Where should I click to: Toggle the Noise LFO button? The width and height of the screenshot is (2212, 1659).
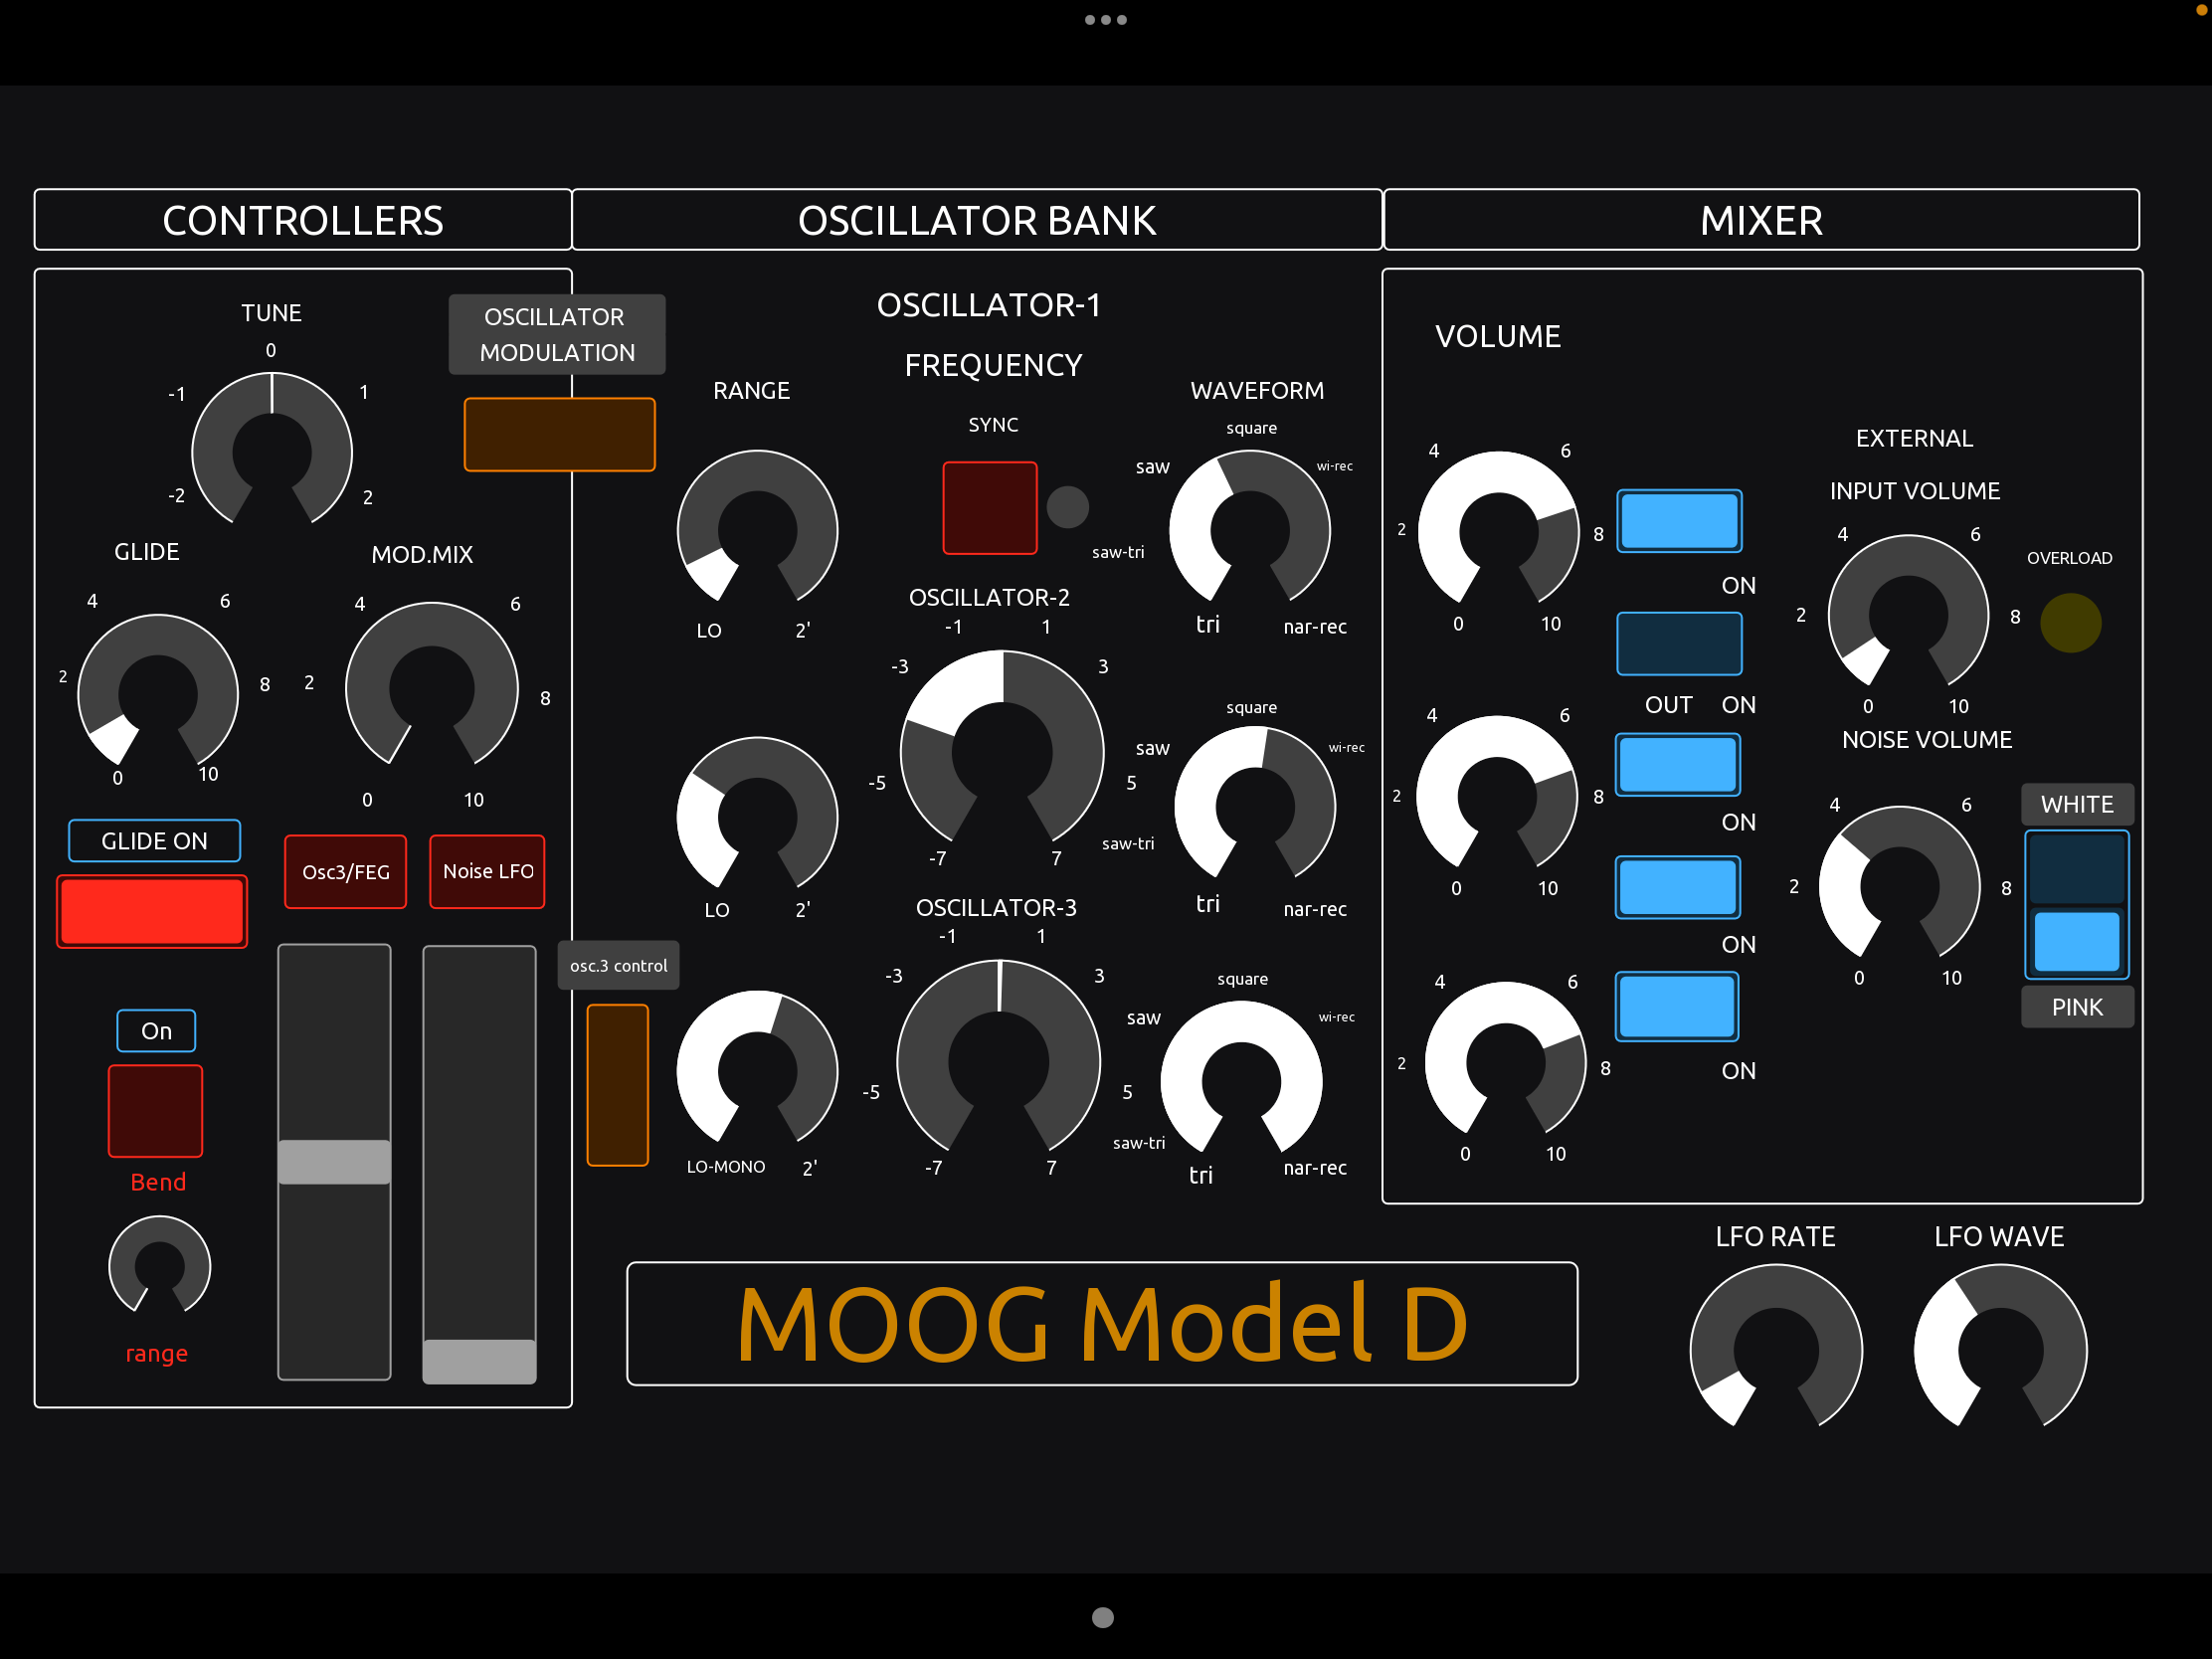[487, 871]
